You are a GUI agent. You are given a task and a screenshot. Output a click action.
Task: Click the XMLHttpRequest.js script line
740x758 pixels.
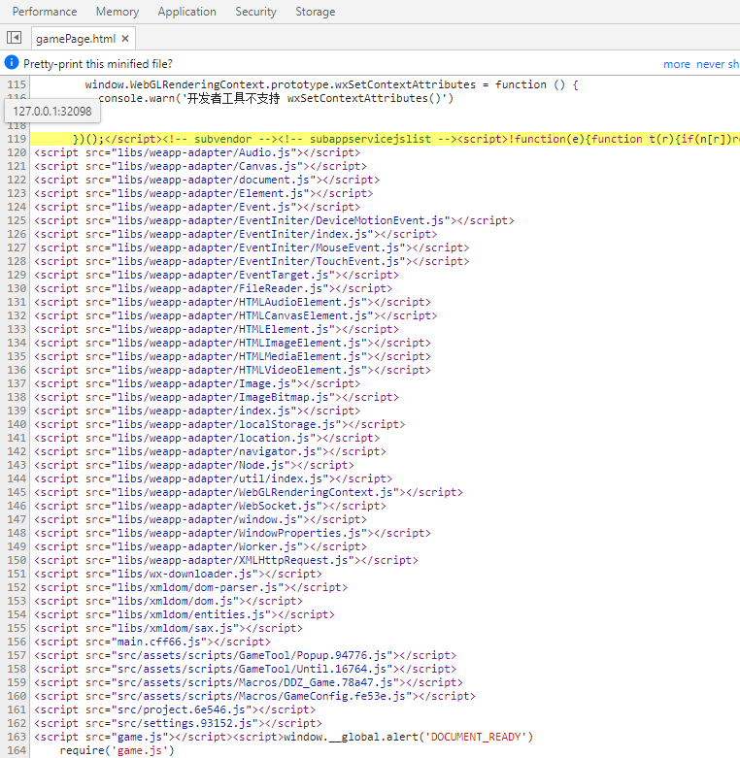click(x=226, y=560)
